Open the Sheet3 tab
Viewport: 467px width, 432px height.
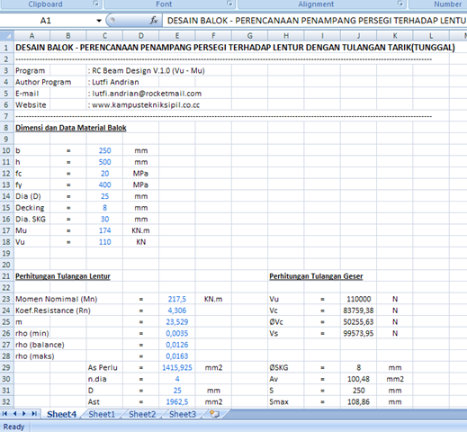pyautogui.click(x=183, y=414)
